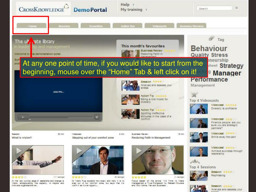Click the tag icon beside Tag heading
The width and height of the screenshot is (256, 192).
tap(211, 38)
